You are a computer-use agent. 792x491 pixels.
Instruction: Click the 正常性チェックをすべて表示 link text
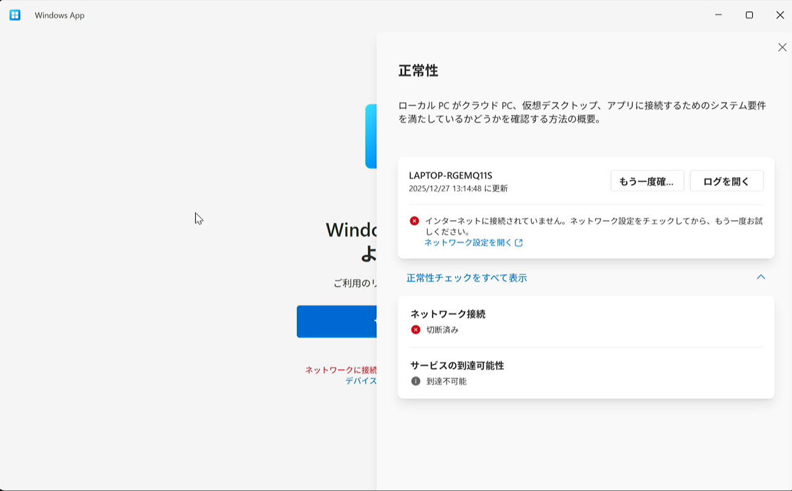point(466,278)
